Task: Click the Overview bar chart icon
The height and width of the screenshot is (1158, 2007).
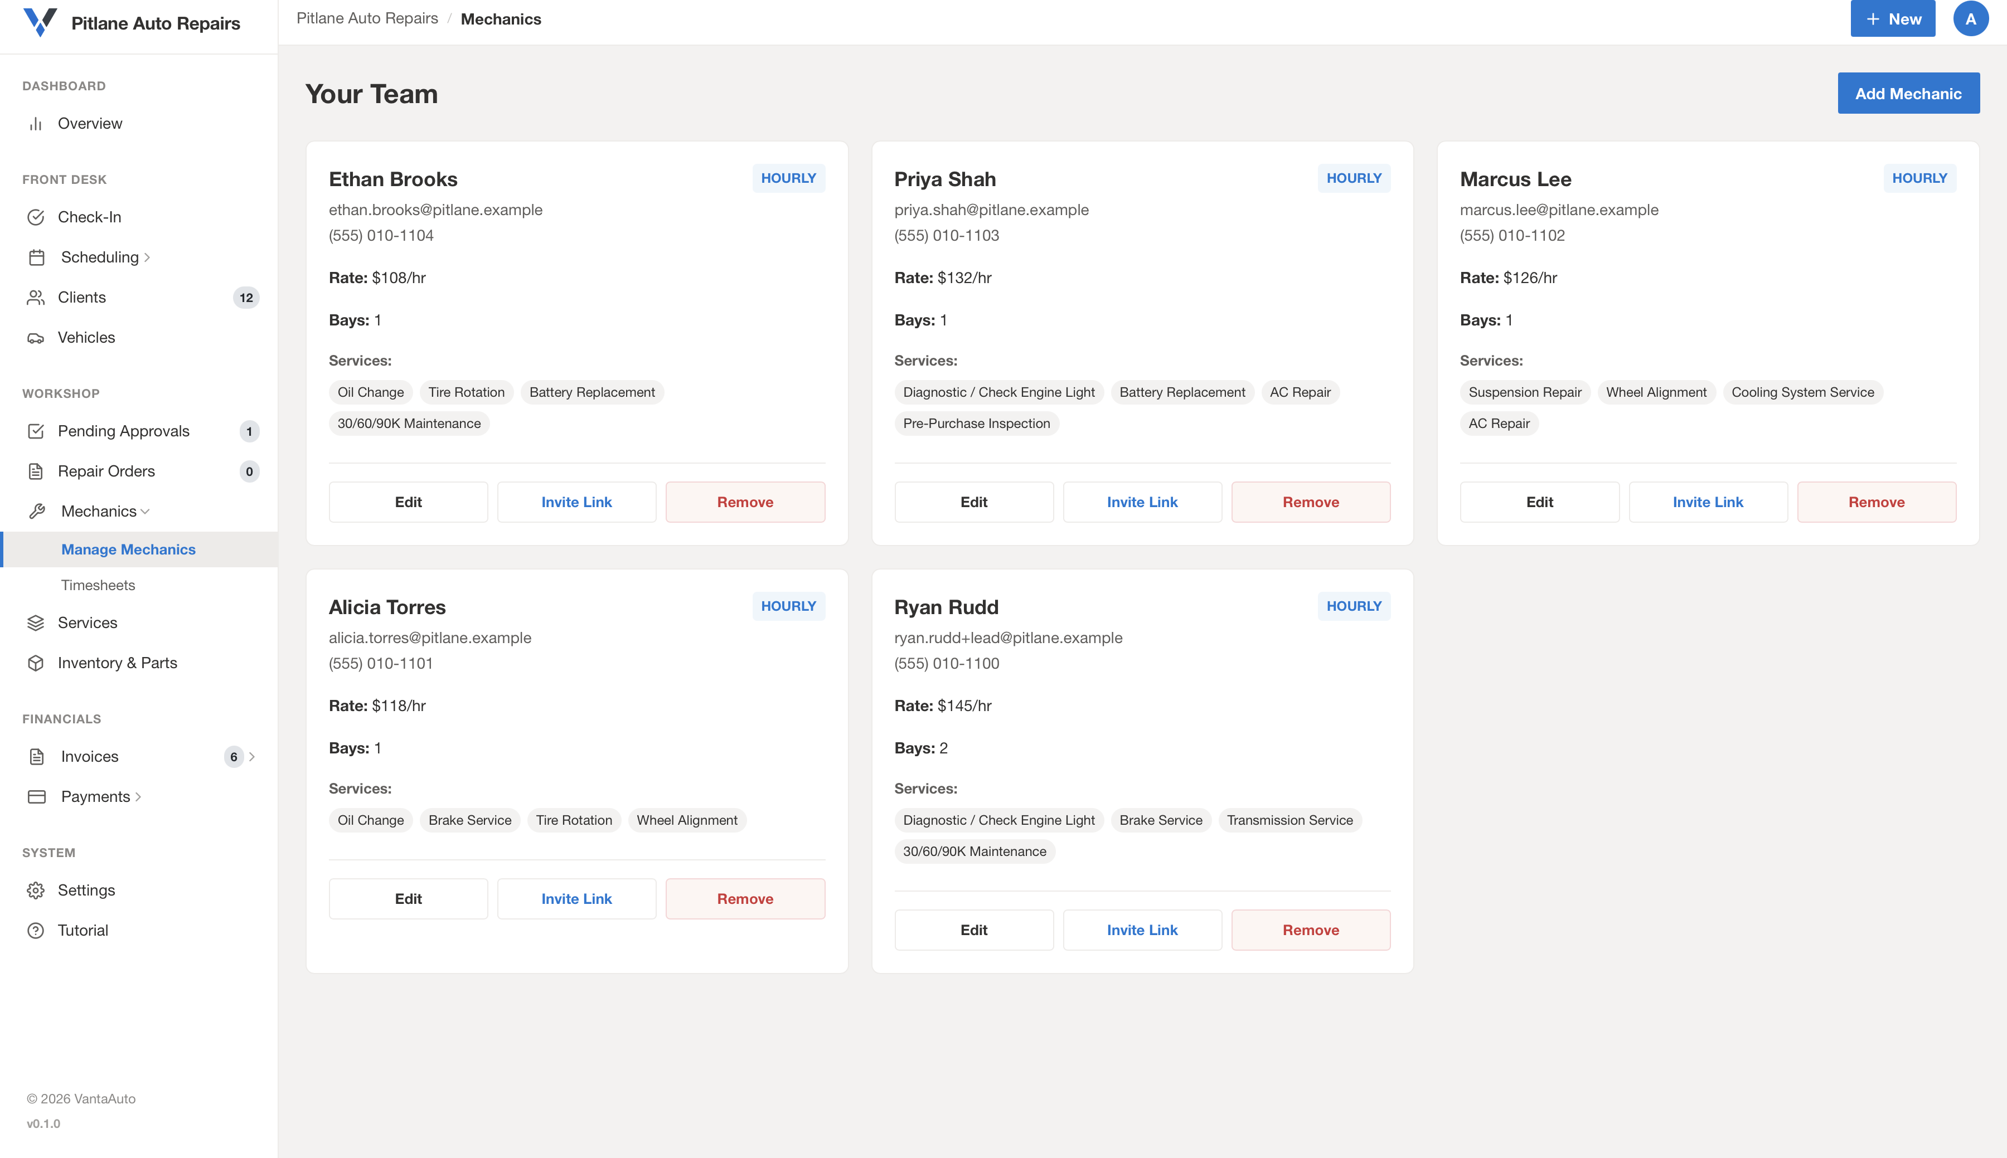Action: pos(36,124)
